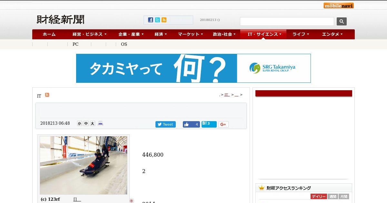The height and width of the screenshot is (203, 387).
Task: Click the print icon by font sizes
Action: click(100, 123)
